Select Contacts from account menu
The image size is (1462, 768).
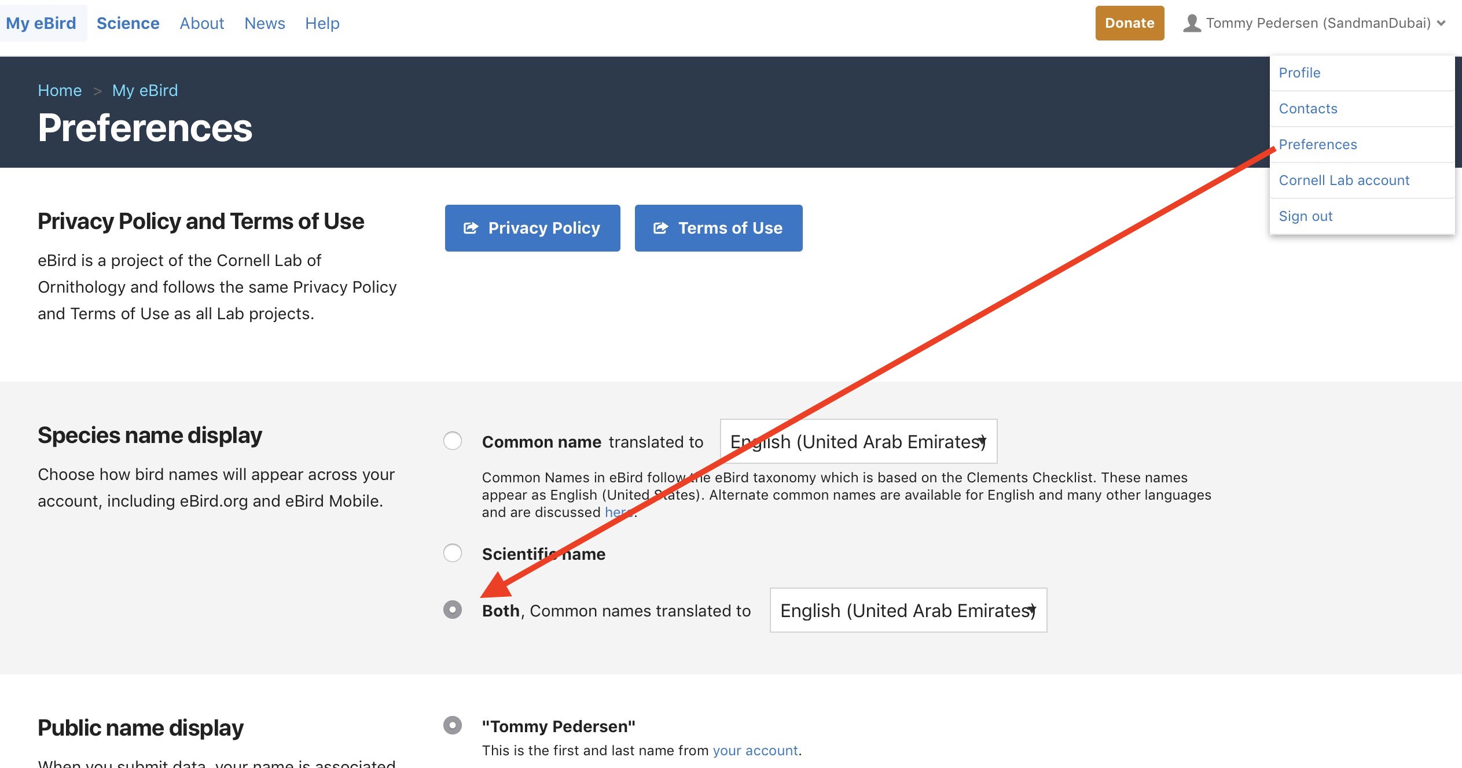1362,109
